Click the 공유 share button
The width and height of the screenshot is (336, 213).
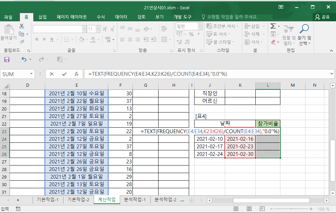pos(322,17)
